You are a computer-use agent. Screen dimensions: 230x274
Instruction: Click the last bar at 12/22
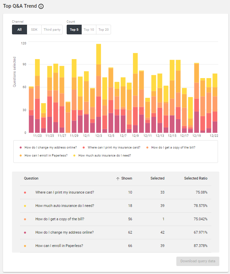(215, 103)
